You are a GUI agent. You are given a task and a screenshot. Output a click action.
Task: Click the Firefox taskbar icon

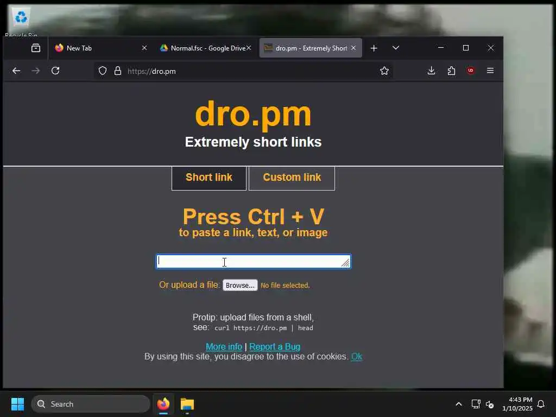[163, 404]
